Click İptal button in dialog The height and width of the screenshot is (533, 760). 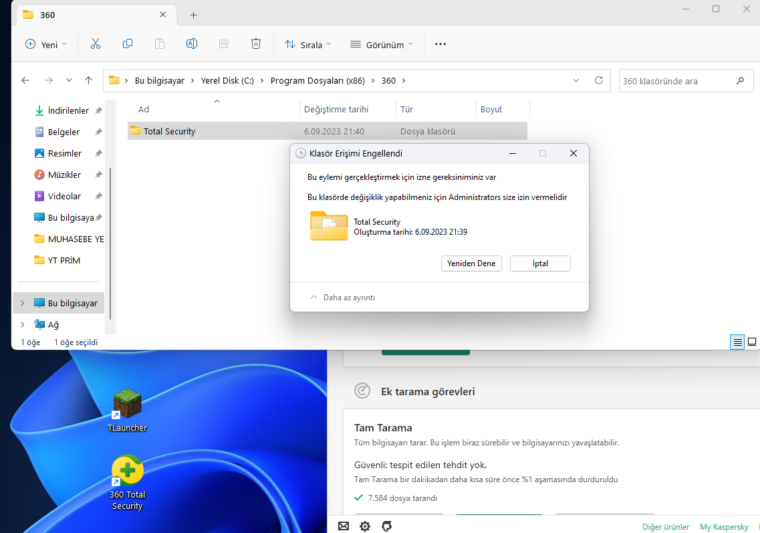[540, 263]
